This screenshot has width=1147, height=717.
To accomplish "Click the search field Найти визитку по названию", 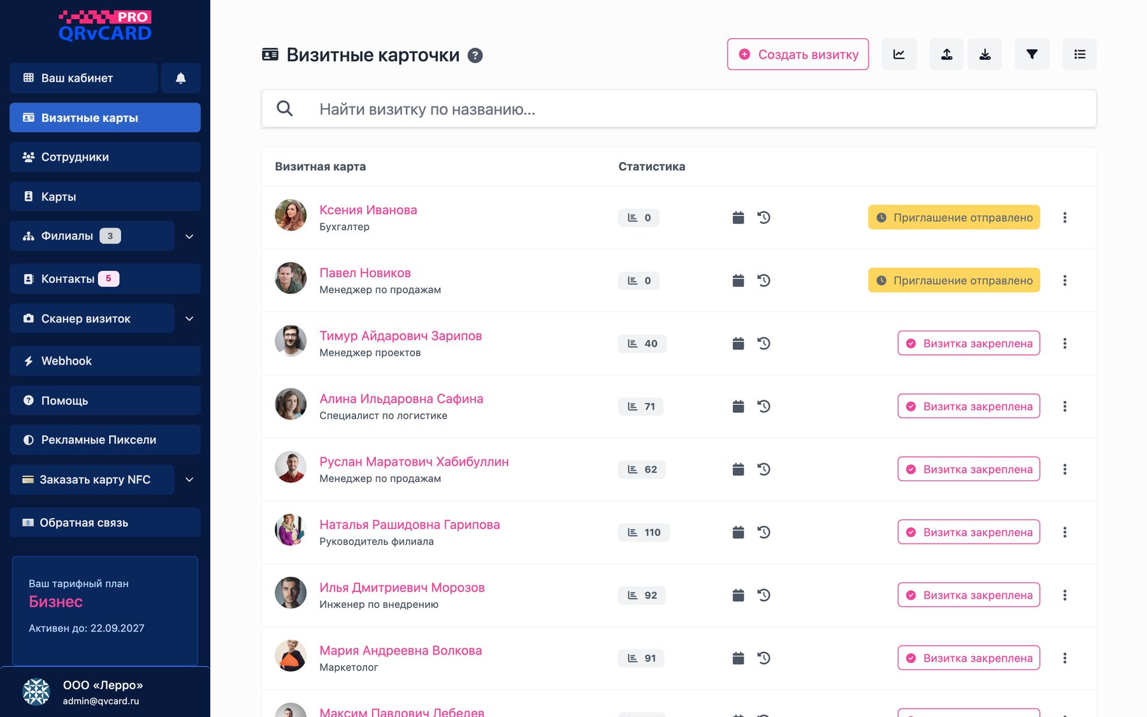I will (679, 109).
